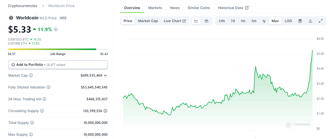Click info icon next to Fully Diluted Valuation

pos(49,87)
